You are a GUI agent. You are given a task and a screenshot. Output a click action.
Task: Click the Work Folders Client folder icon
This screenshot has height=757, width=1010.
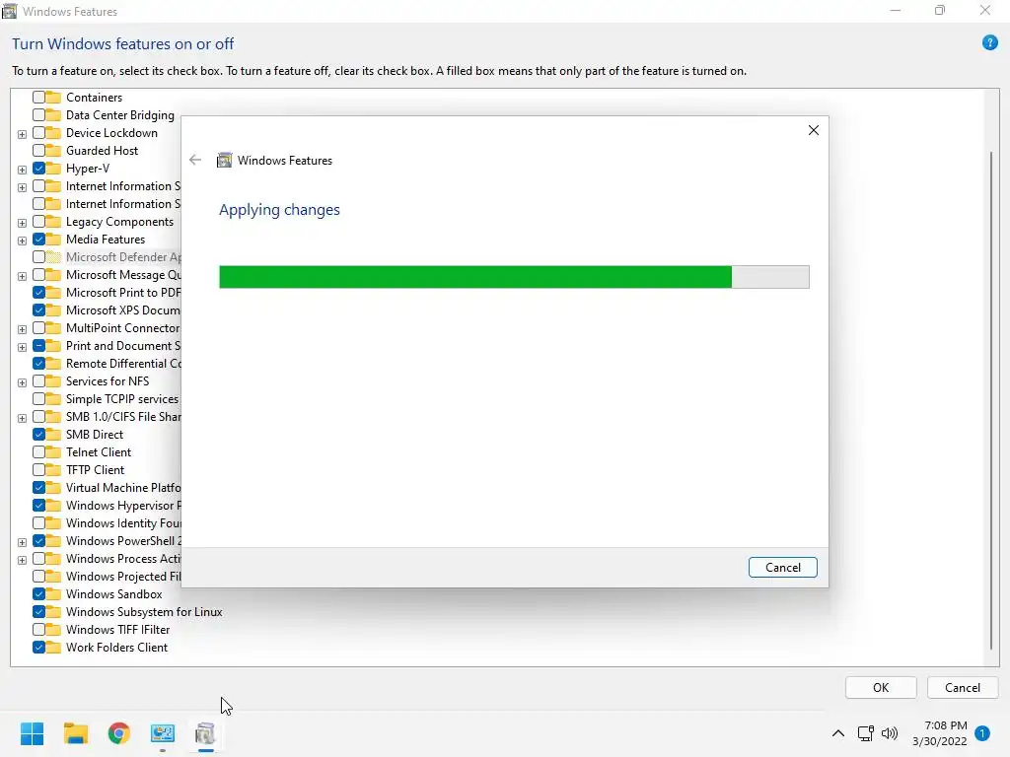(53, 648)
